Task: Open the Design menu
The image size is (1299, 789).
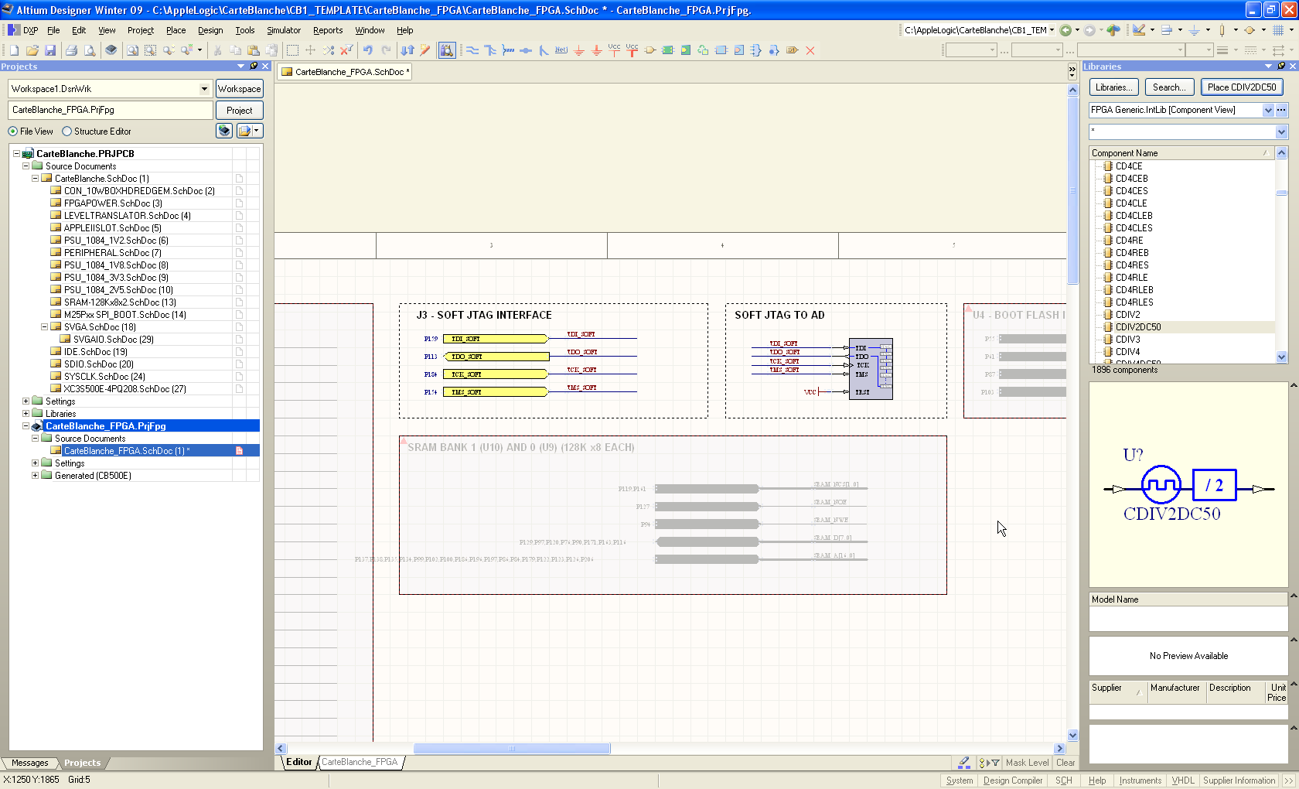Action: (x=210, y=30)
